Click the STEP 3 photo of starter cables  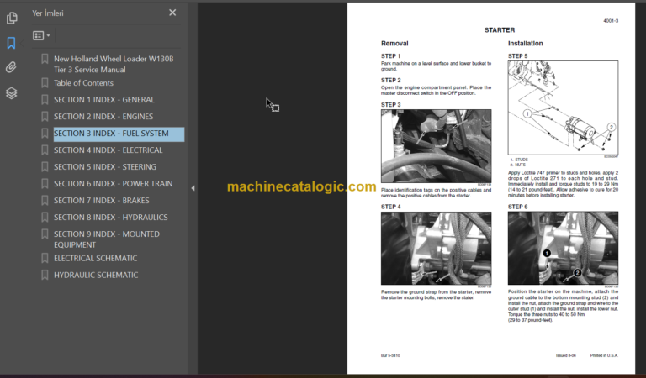tap(436, 146)
